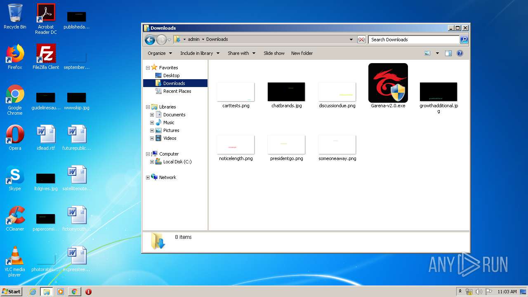Select idlead.rtf document on desktop

click(46, 138)
